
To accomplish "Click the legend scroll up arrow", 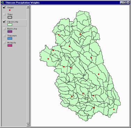I will pyautogui.click(x=28, y=7).
